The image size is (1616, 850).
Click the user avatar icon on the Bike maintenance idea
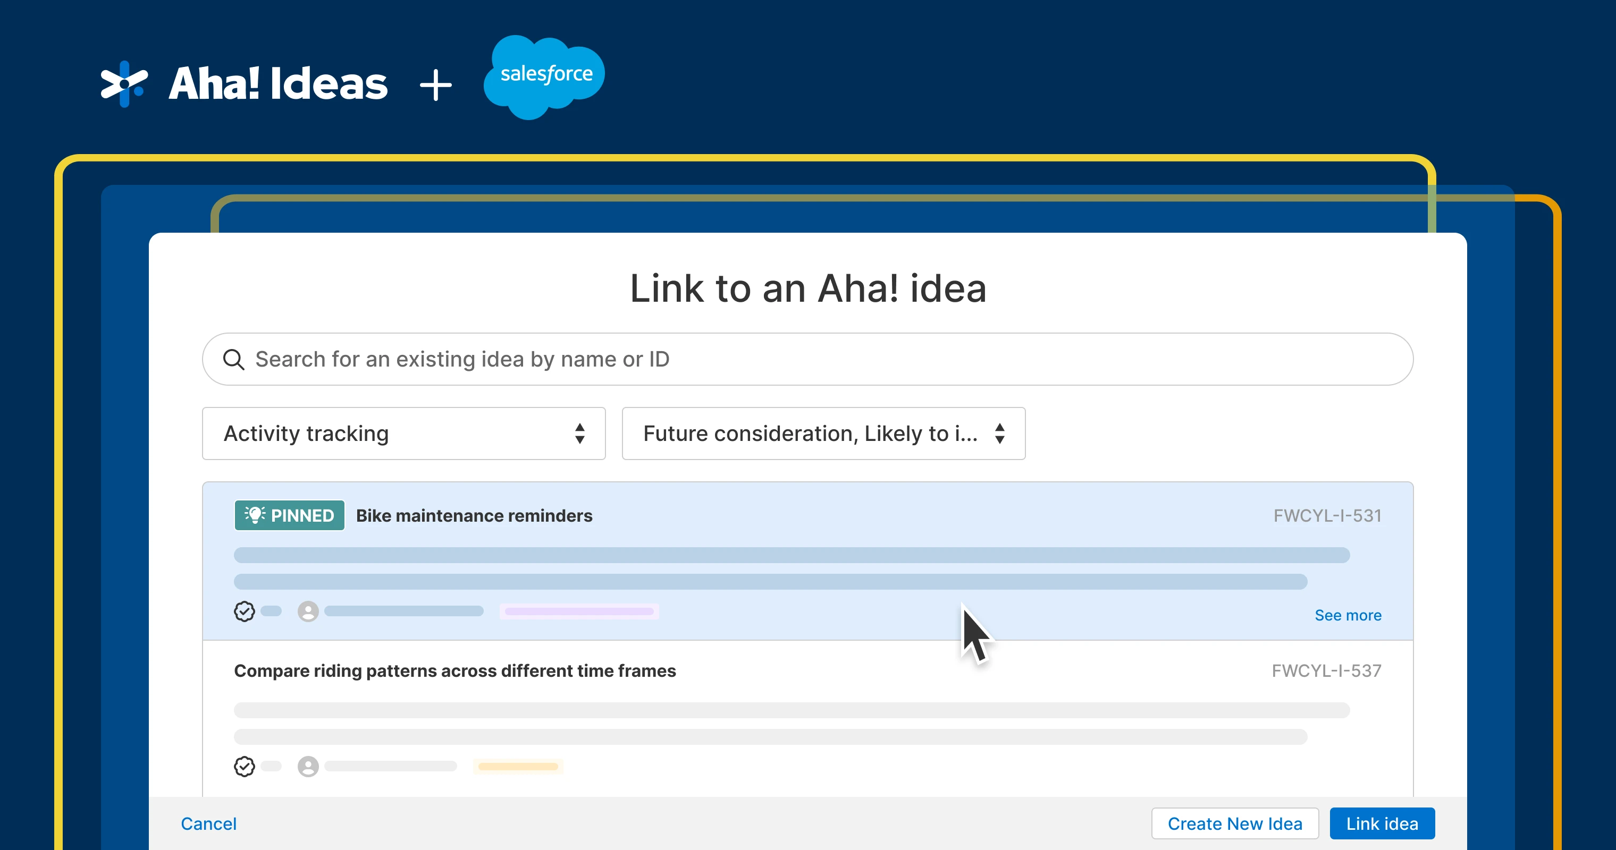pyautogui.click(x=308, y=611)
